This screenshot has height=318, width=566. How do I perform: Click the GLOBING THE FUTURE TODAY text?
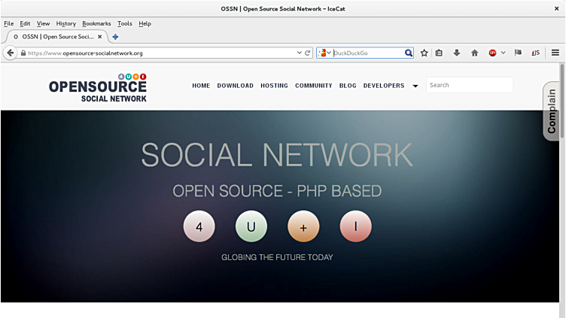277,257
